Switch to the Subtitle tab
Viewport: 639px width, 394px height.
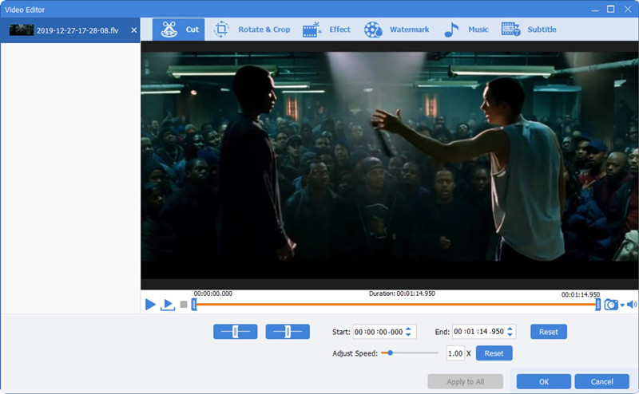(529, 30)
